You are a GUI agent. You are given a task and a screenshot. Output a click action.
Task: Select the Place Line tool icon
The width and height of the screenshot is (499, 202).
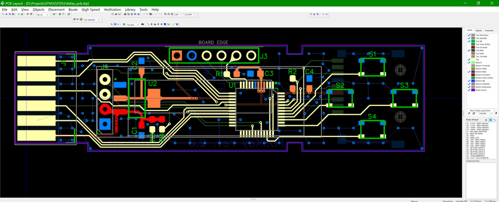148,25
